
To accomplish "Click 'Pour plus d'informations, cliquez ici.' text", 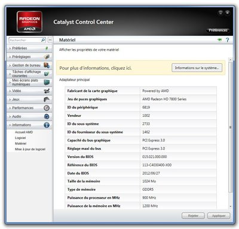I will [x=96, y=68].
